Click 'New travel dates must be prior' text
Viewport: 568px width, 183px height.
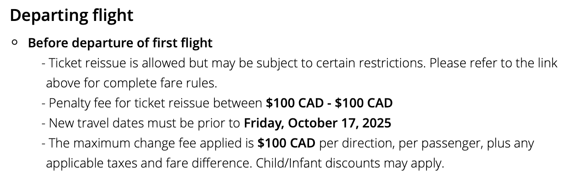click(x=144, y=123)
